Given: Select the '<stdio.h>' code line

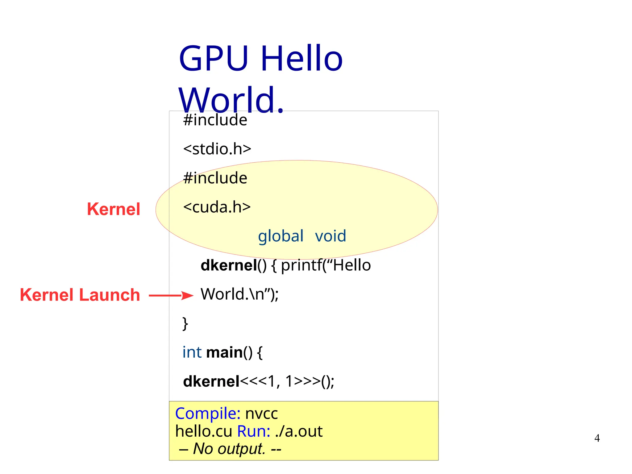Looking at the screenshot, I should tap(217, 149).
